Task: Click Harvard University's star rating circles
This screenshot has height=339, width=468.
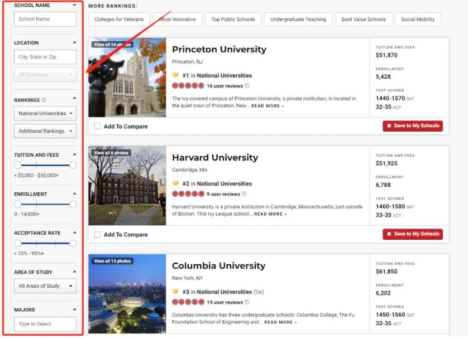Action: pyautogui.click(x=188, y=194)
